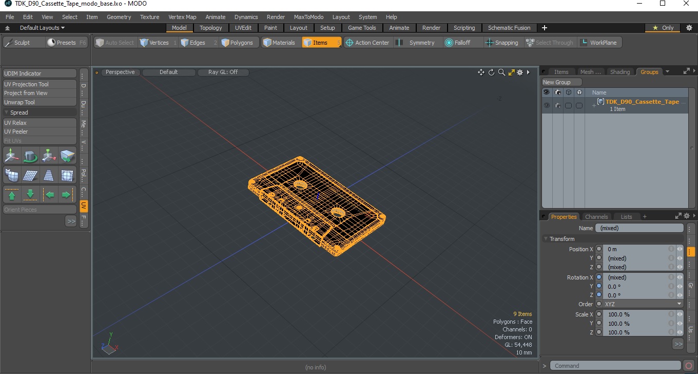This screenshot has height=374, width=698.
Task: Open Groups panel tab dropdown arrow
Action: click(x=667, y=72)
